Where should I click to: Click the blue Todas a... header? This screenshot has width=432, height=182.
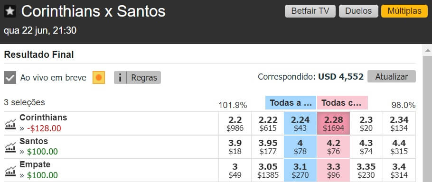pyautogui.click(x=291, y=103)
